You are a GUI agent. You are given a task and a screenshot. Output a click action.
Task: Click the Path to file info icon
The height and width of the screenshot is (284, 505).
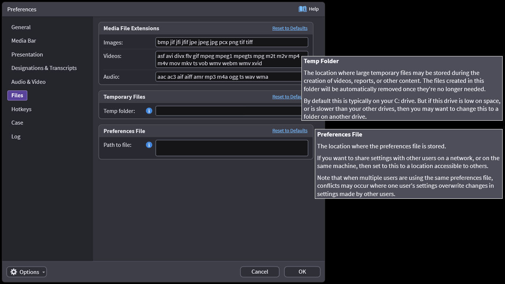[x=149, y=145]
